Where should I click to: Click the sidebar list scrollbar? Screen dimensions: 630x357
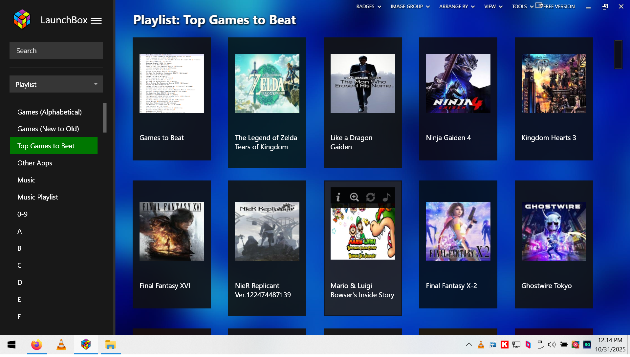coord(105,118)
